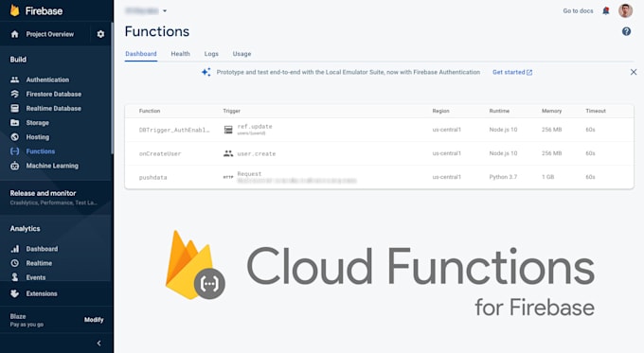This screenshot has width=644, height=353.
Task: Switch to the Dashboard tab
Action: pyautogui.click(x=141, y=54)
